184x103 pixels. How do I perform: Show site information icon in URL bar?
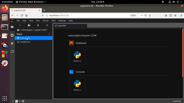coord(47,15)
